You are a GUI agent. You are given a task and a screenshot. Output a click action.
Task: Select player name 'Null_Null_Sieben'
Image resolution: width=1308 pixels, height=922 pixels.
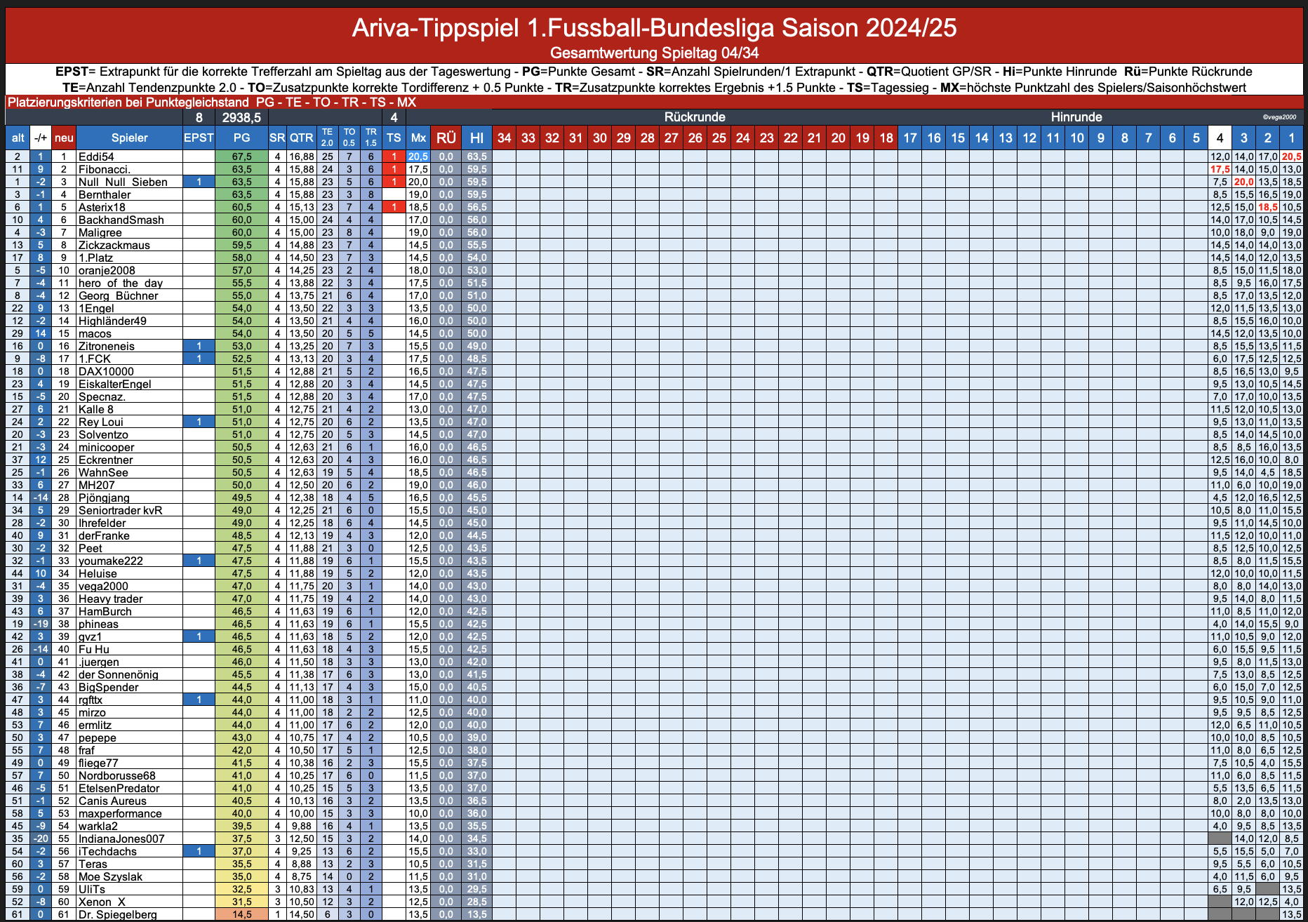(123, 182)
